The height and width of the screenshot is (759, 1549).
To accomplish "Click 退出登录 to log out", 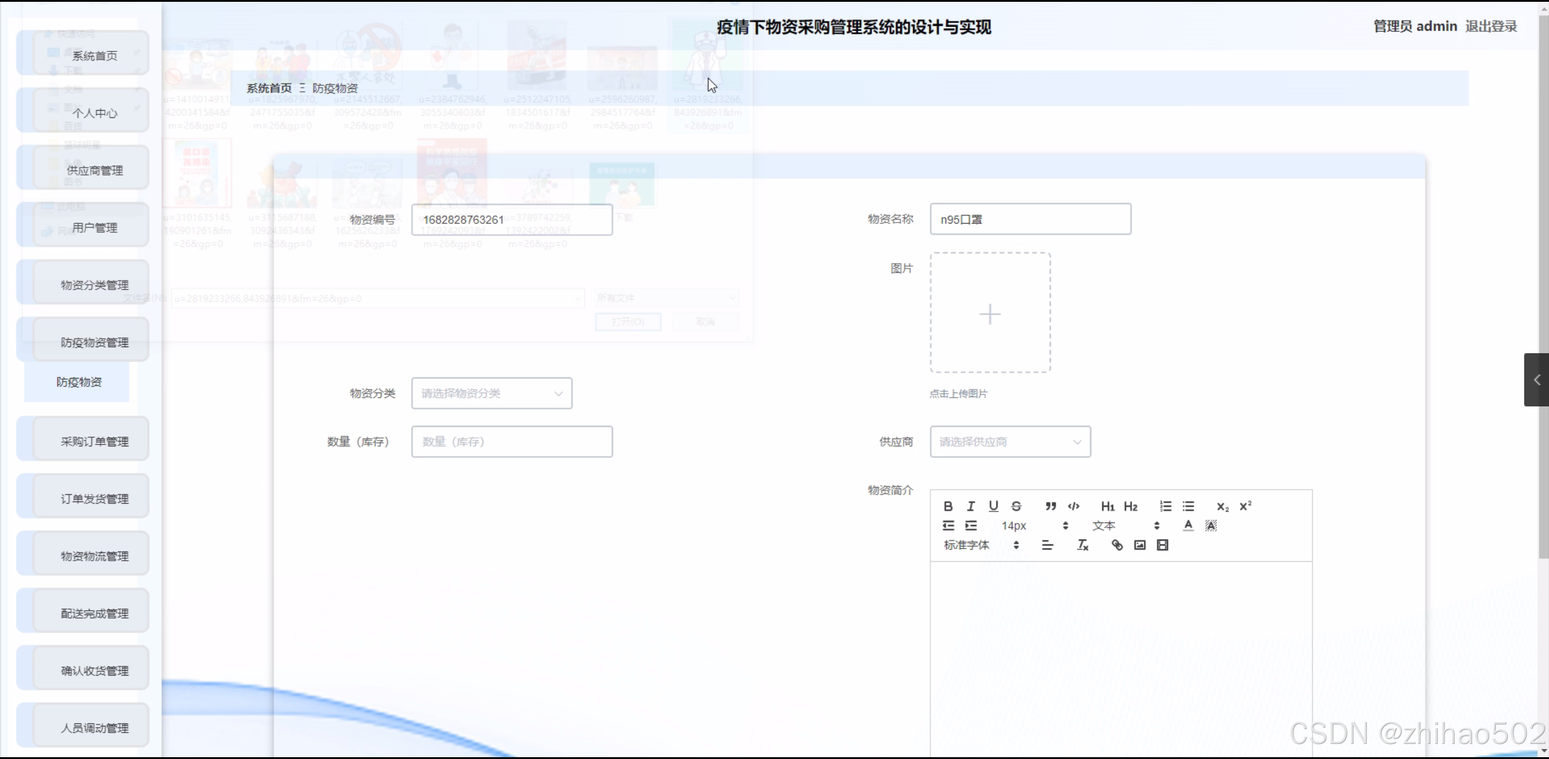I will coord(1490,26).
